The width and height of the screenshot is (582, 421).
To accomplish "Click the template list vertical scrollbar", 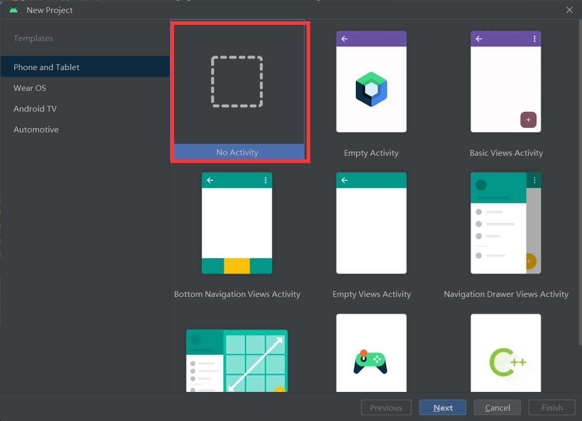I will click(x=580, y=183).
